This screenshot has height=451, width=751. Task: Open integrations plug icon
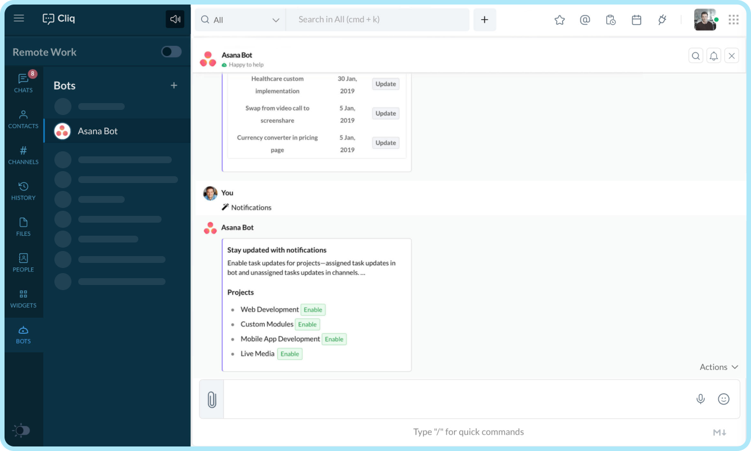pos(662,20)
